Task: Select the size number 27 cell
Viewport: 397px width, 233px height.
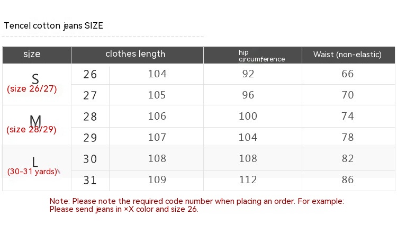Action: point(91,95)
